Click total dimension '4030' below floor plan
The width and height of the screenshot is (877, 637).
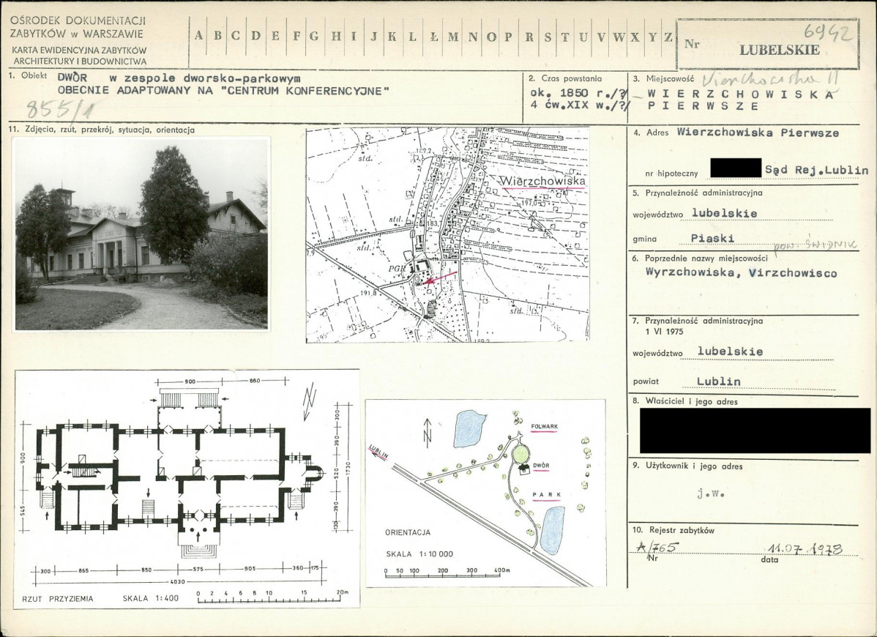[x=179, y=581]
